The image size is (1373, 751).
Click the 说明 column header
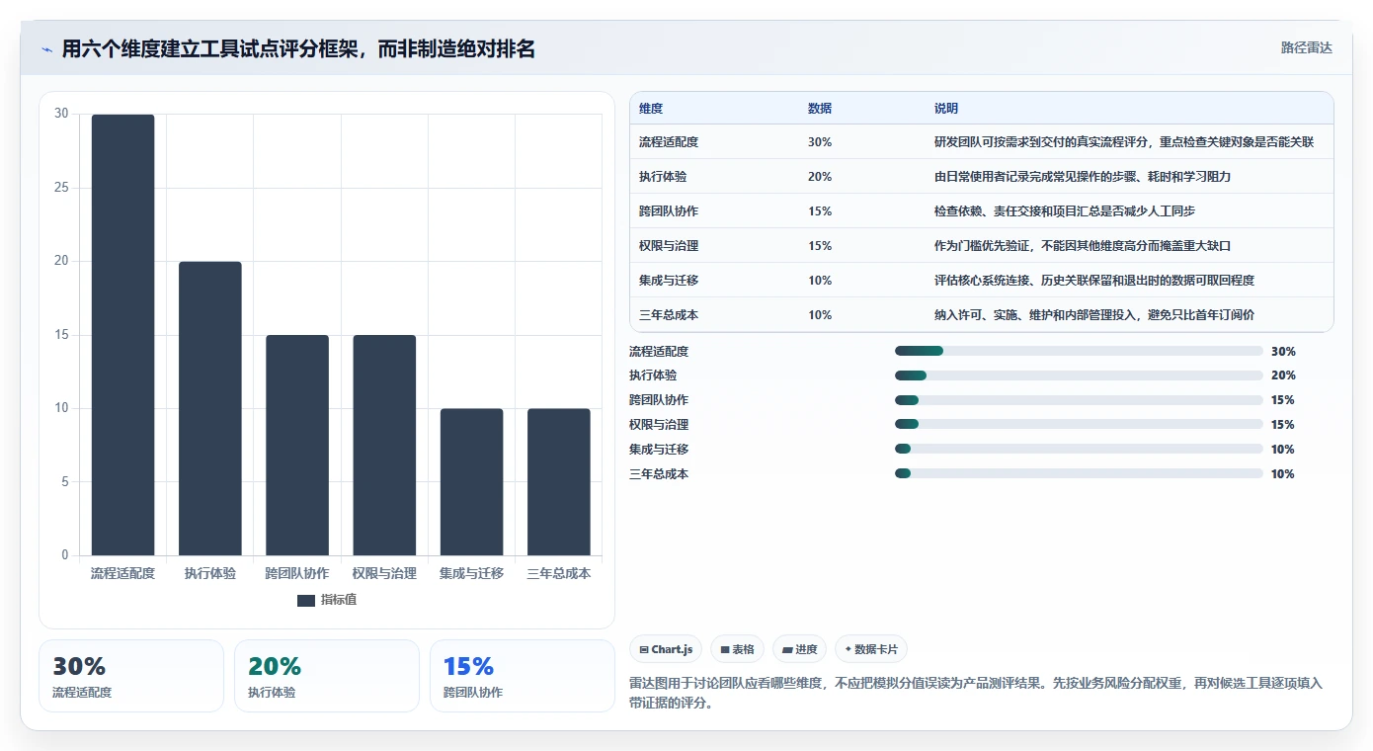[946, 109]
